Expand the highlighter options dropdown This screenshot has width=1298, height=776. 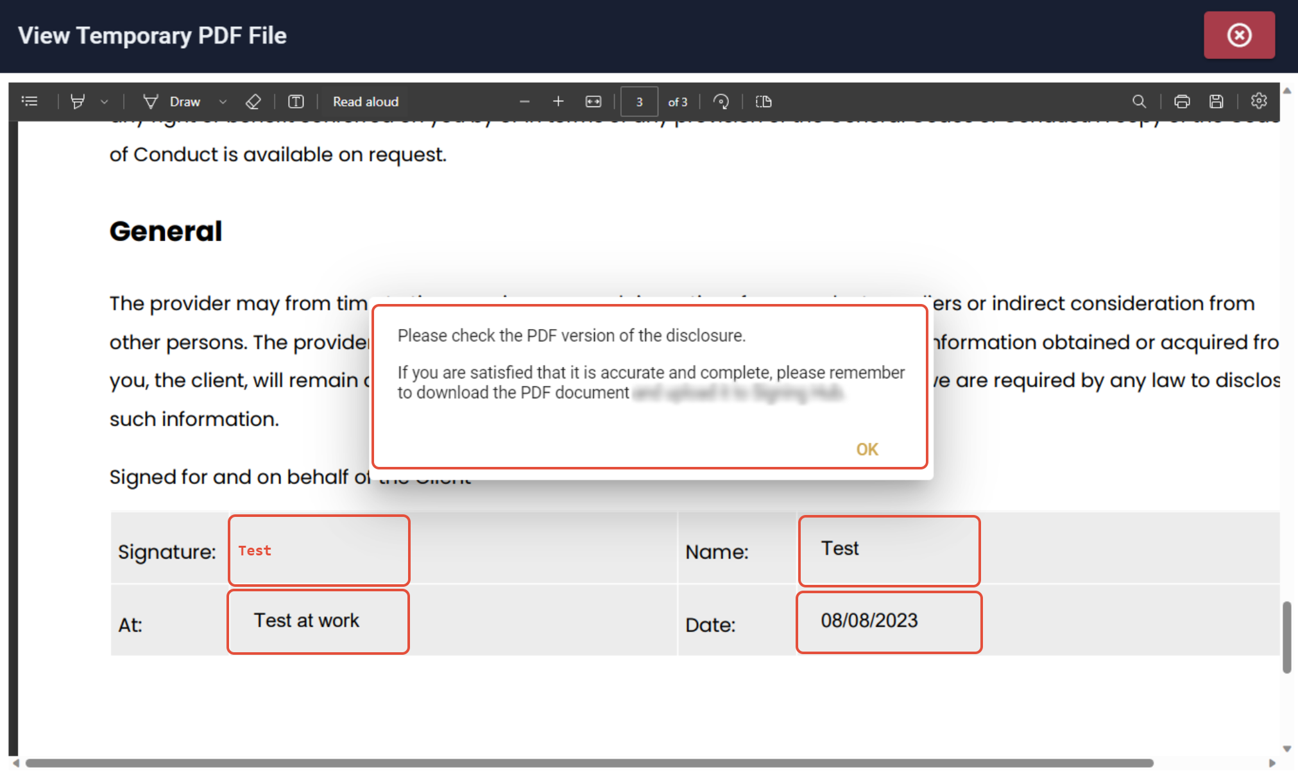pyautogui.click(x=104, y=101)
